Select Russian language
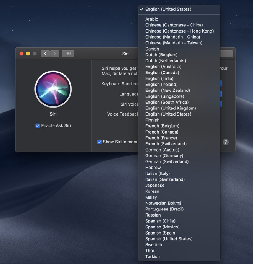Viewport: 253px width, 264px height. pos(179,215)
